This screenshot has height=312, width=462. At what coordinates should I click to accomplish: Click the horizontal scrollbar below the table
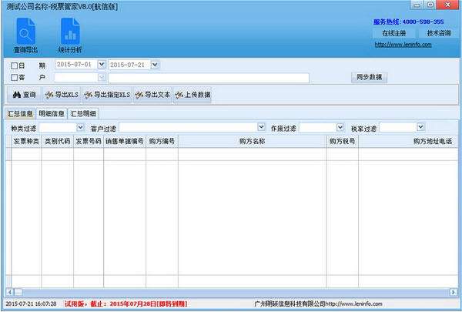point(231,291)
